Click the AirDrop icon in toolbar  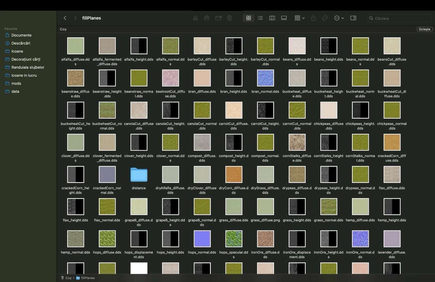(207, 18)
